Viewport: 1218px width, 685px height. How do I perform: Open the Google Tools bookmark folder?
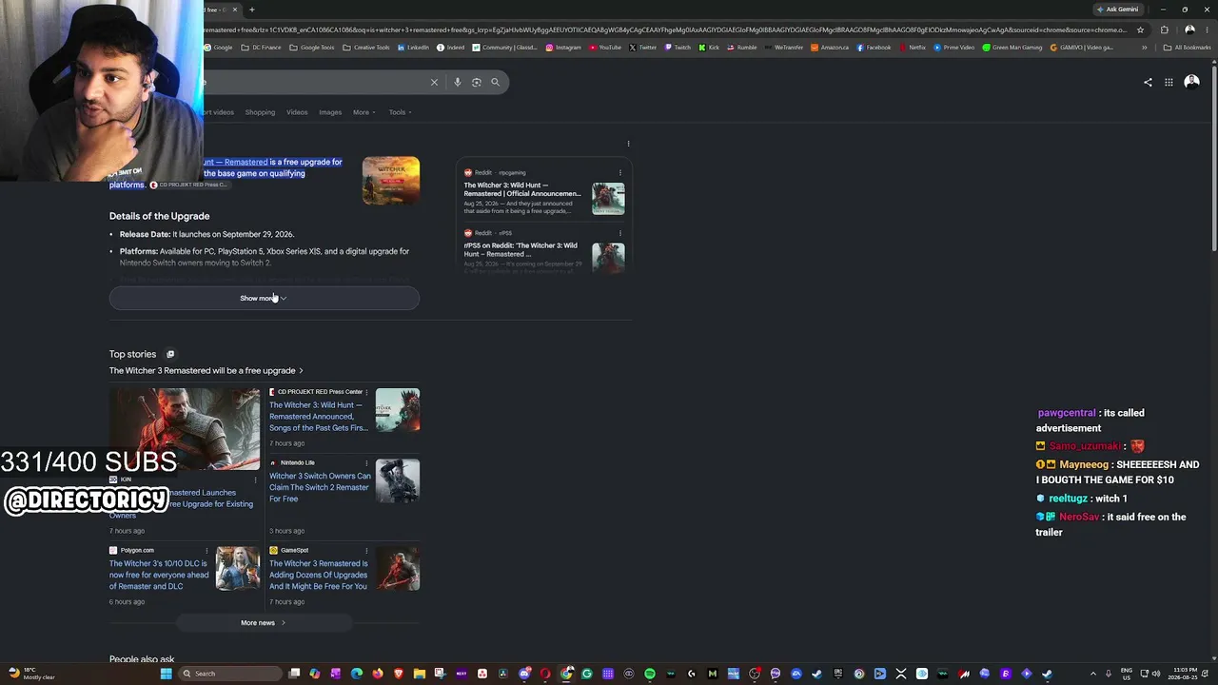(312, 48)
